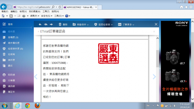The height and width of the screenshot is (109, 194).
Task: Star the ETMall訂單確認函 message
Action: point(154,31)
